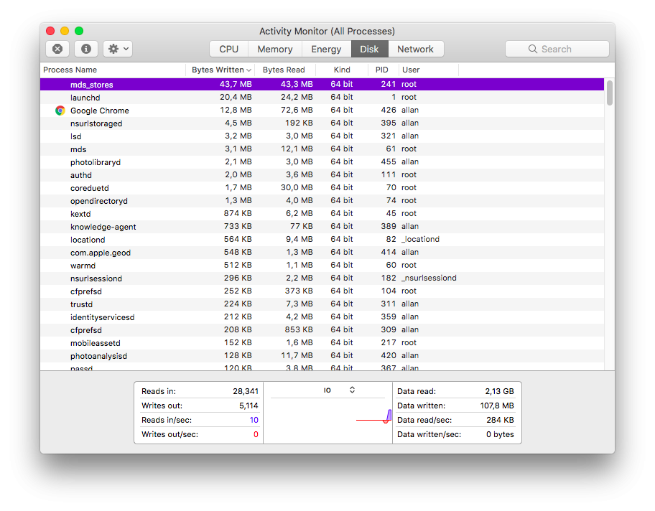The height and width of the screenshot is (511, 655).
Task: Open the gear action menu
Action: (x=119, y=49)
